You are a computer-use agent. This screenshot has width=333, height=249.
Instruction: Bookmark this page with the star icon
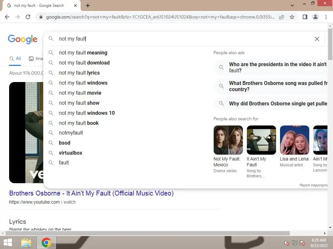click(292, 17)
